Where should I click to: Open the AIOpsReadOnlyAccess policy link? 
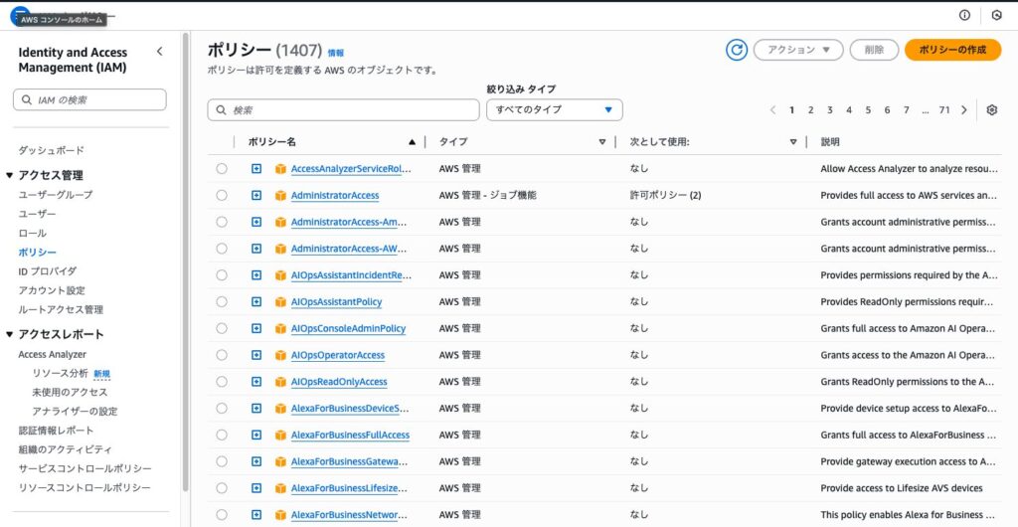coord(339,382)
